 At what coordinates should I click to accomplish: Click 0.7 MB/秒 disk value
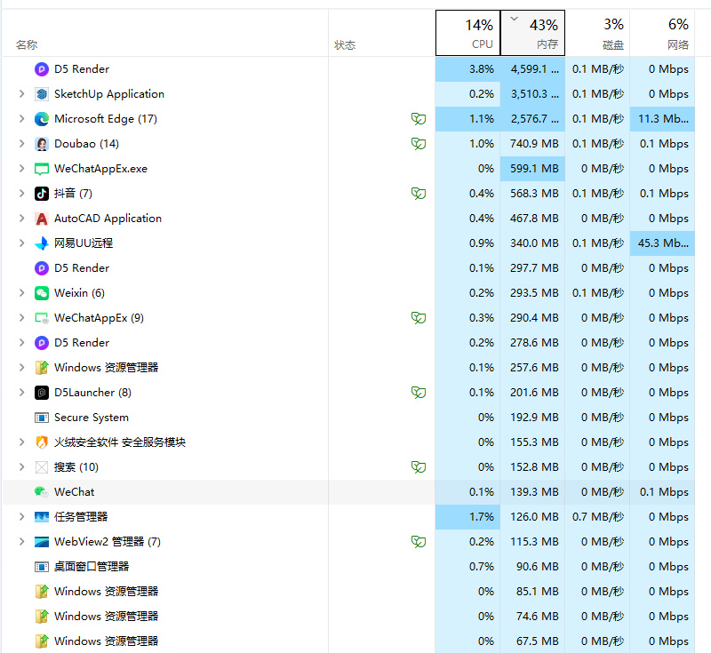pos(597,517)
